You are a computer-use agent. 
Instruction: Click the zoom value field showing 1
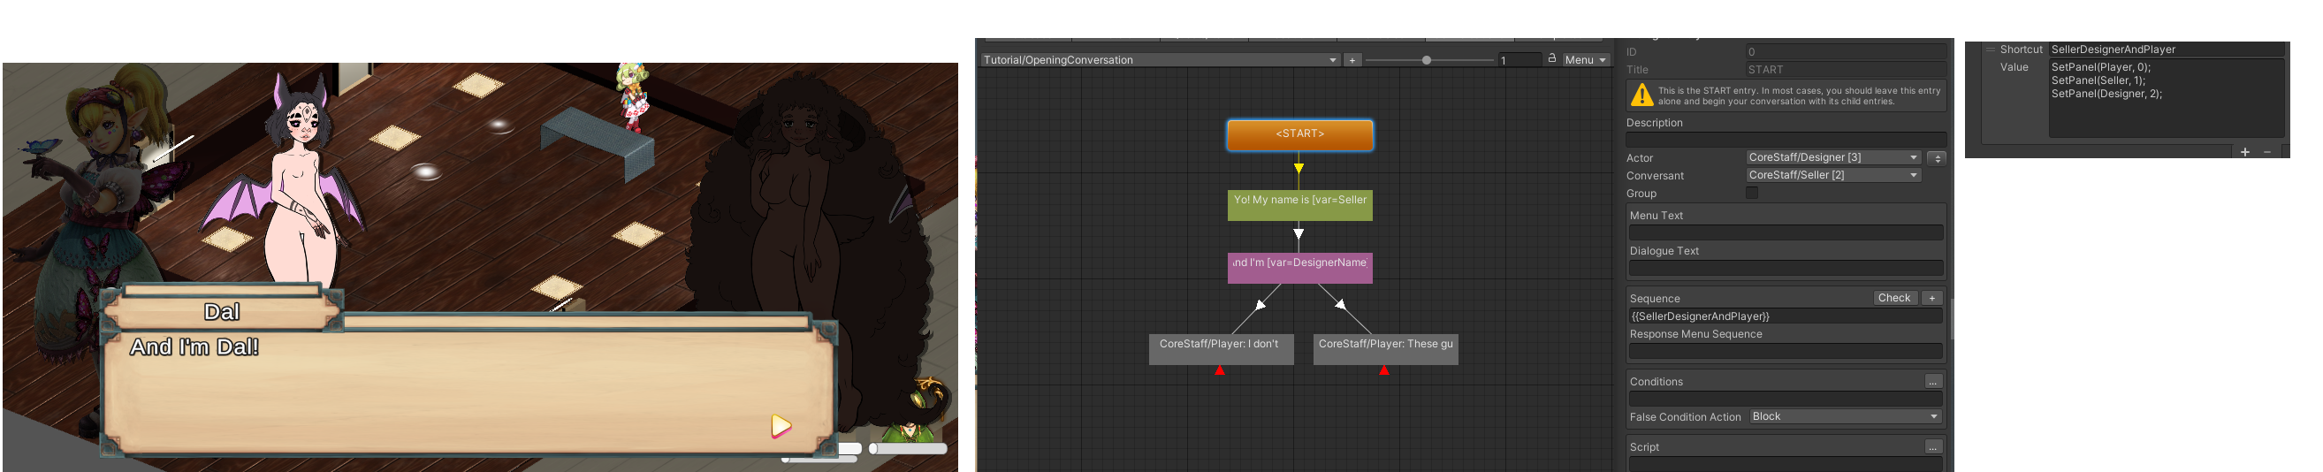(1519, 60)
